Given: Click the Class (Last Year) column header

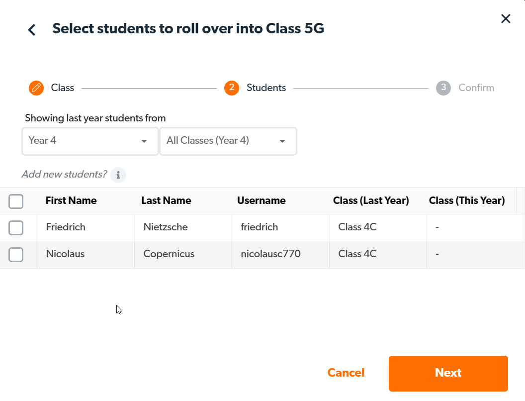Looking at the screenshot, I should point(371,201).
